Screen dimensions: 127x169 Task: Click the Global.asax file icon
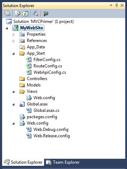[22, 104]
